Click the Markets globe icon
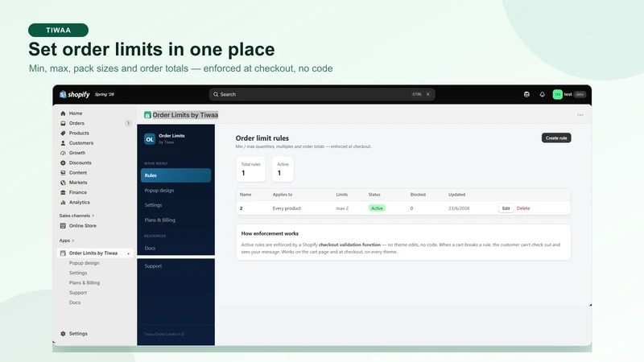The height and width of the screenshot is (362, 644). (63, 183)
